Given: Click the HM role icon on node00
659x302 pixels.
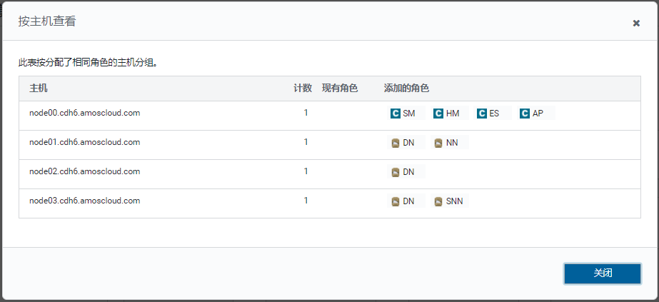Looking at the screenshot, I should pos(438,114).
